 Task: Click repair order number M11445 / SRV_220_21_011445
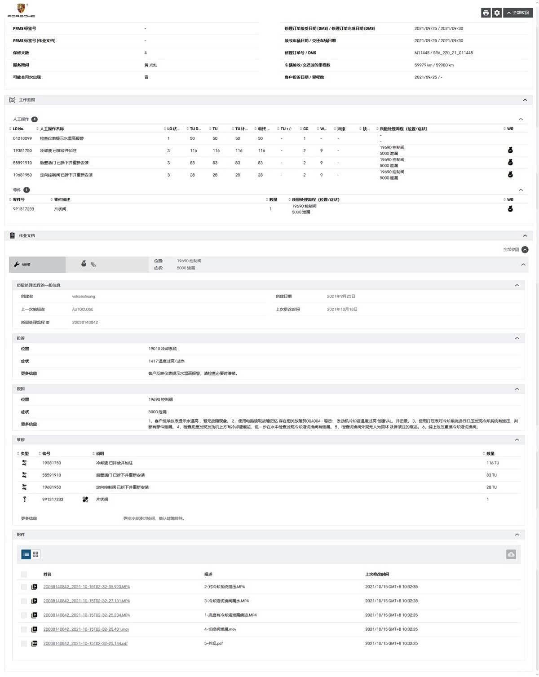click(x=443, y=53)
